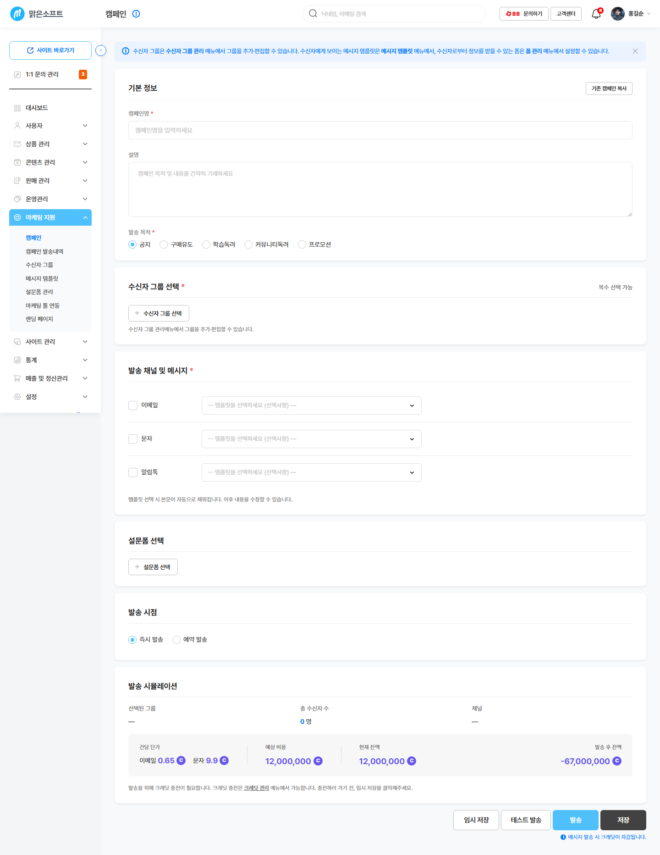This screenshot has width=660, height=855.
Task: Select the 학습독려 radio button
Action: tap(206, 244)
